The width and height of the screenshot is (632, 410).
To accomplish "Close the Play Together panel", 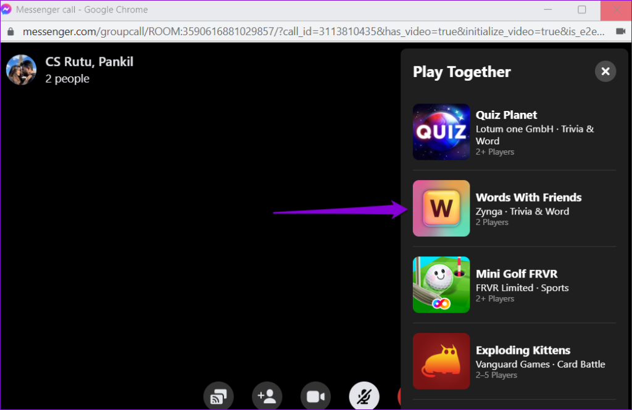I will tap(605, 71).
